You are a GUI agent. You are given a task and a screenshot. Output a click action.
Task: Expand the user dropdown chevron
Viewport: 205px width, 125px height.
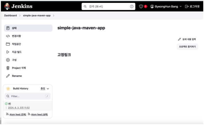click(x=181, y=7)
